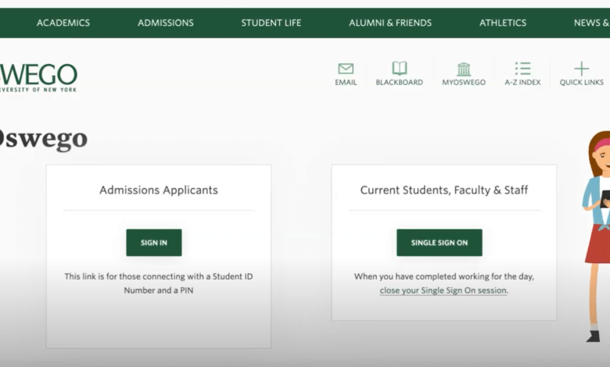Click the Student ID Number and PIN text
This screenshot has width=610, height=367.
click(158, 283)
